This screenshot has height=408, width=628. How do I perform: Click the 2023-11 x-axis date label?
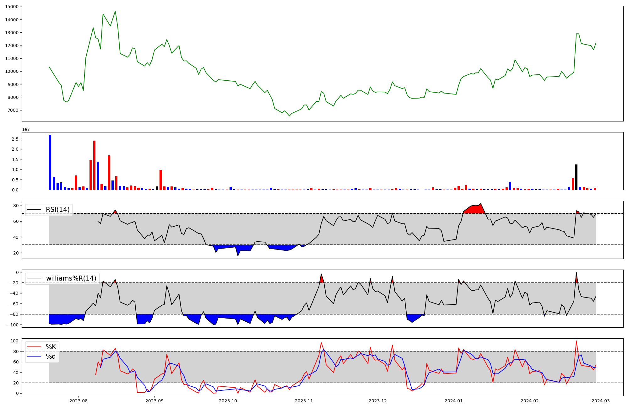[304, 401]
